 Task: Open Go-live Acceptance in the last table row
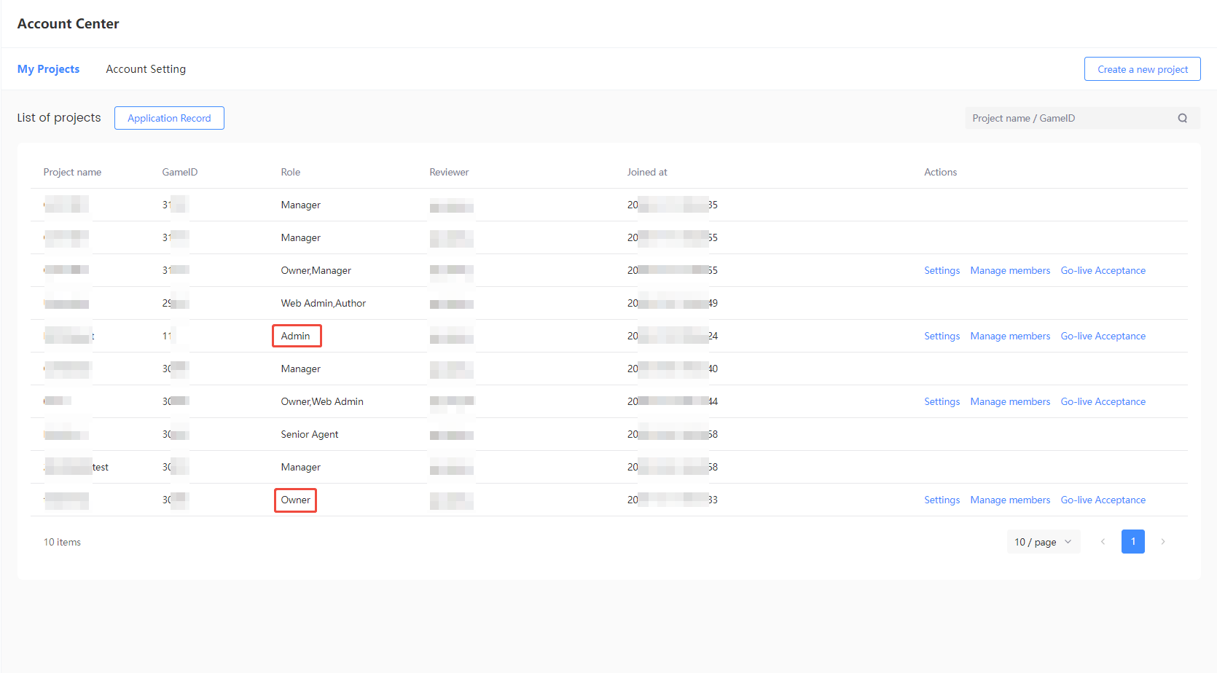pyautogui.click(x=1103, y=500)
